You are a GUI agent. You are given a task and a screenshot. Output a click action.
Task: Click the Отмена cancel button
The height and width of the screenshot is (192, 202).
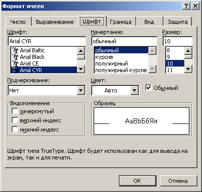178,181
